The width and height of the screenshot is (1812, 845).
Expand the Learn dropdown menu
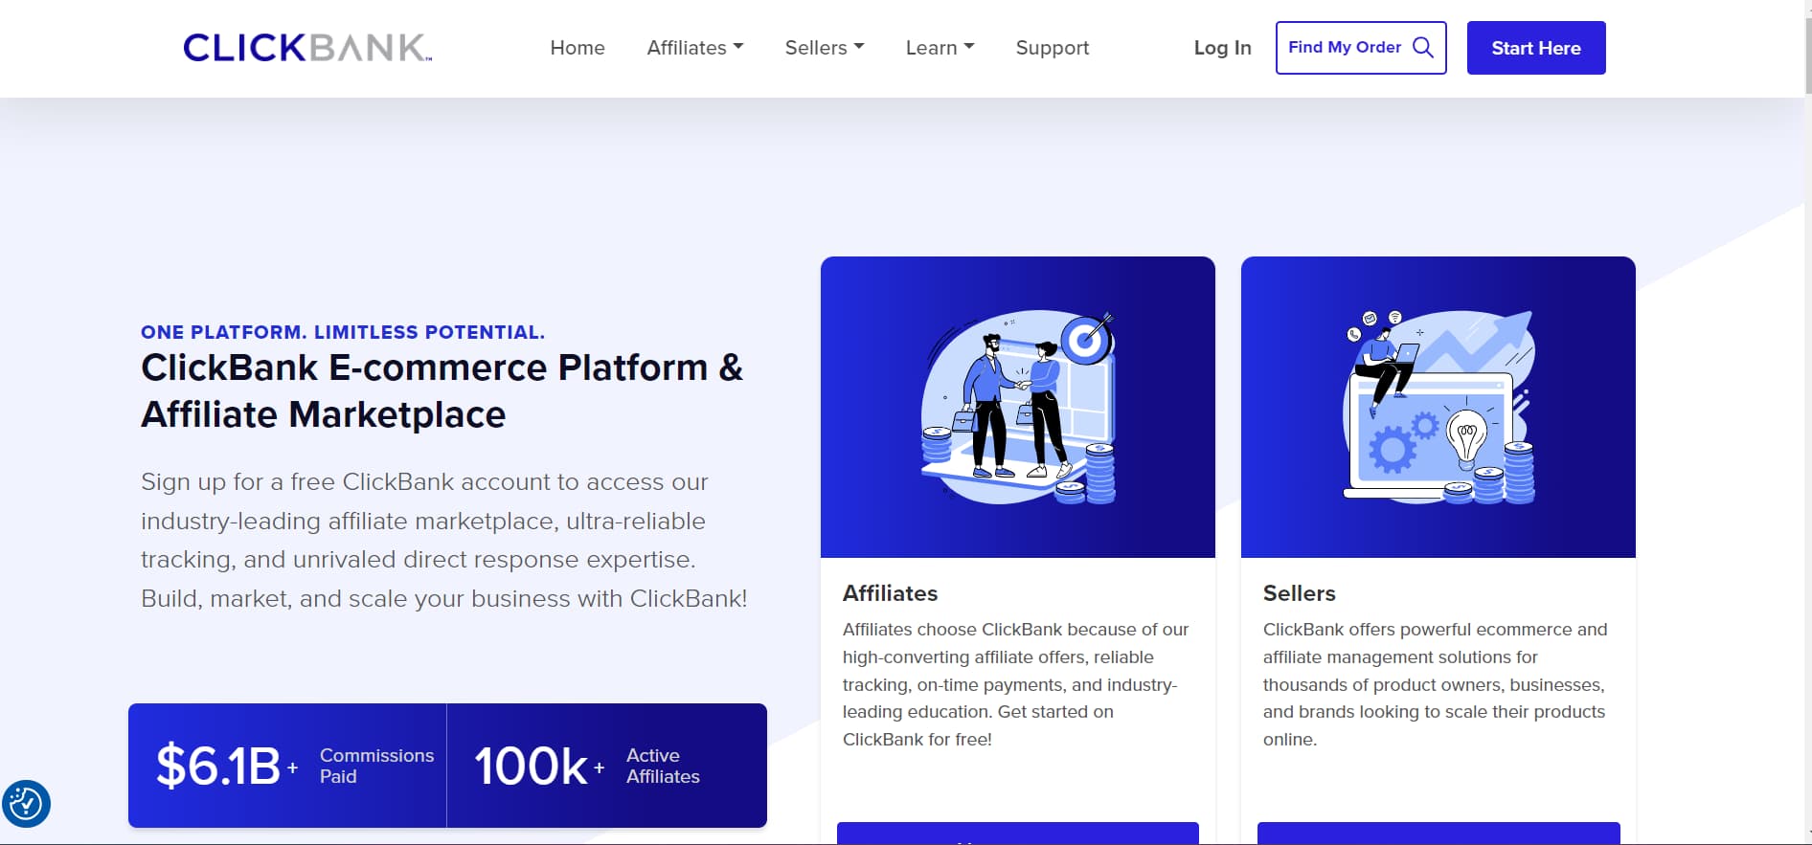click(x=940, y=48)
